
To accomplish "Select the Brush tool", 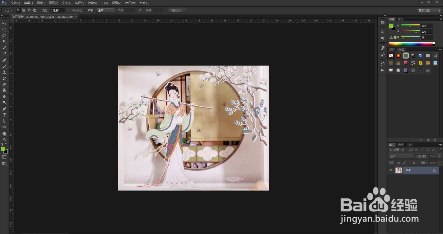I will [4, 66].
